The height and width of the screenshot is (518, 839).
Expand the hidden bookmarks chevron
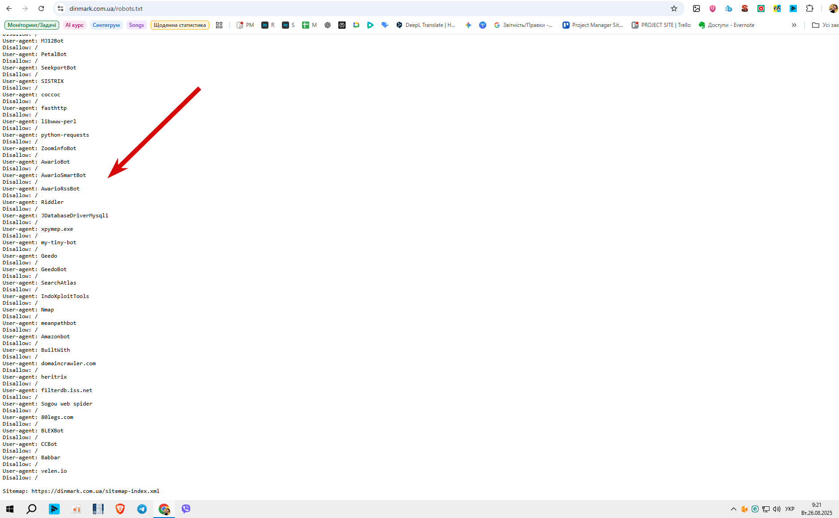pos(794,25)
